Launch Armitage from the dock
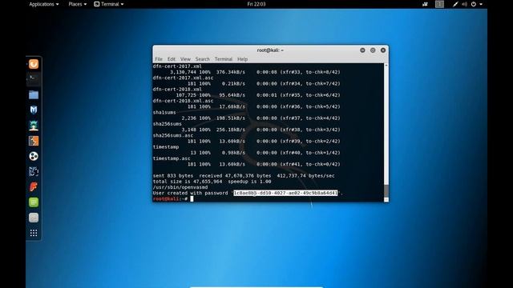 tap(34, 126)
